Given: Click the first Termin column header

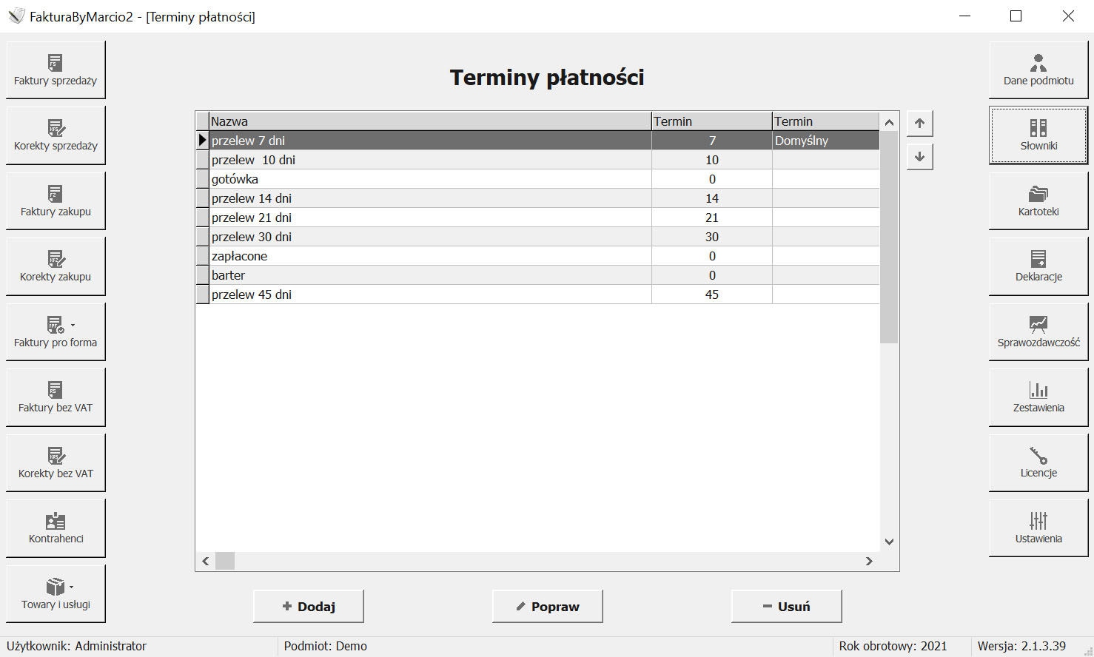Looking at the screenshot, I should click(x=711, y=121).
